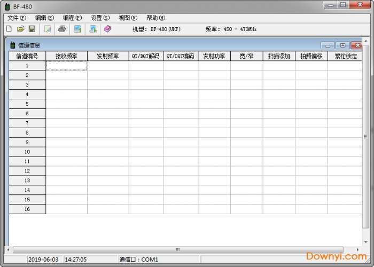Click the 宽/窄 column header
This screenshot has width=374, height=267.
(247, 56)
